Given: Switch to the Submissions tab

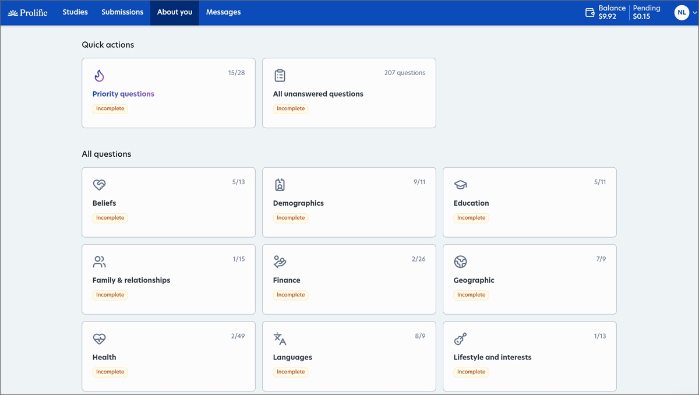Looking at the screenshot, I should 122,12.
